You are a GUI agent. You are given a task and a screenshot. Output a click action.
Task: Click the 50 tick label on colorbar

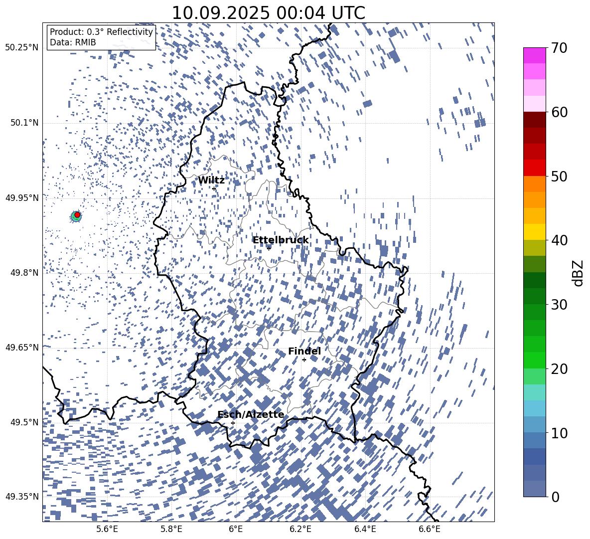(559, 176)
